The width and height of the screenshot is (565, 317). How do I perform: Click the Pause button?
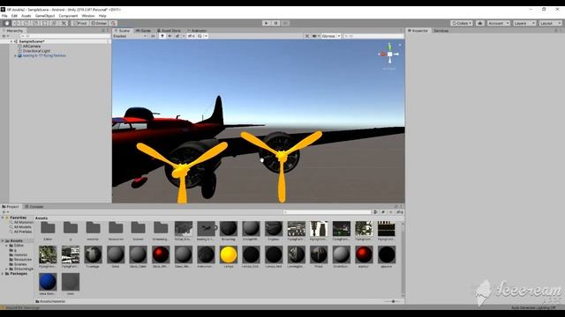[275, 23]
